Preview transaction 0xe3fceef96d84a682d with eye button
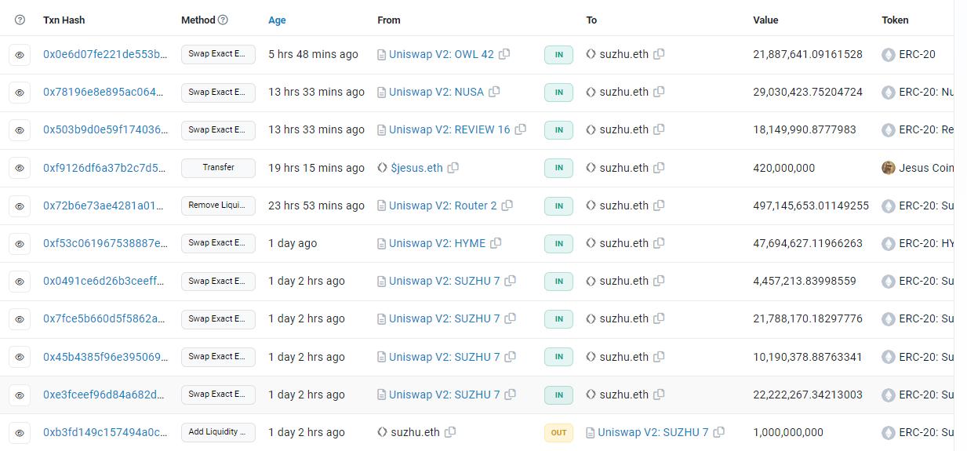Image resolution: width=967 pixels, height=451 pixels. (x=20, y=395)
